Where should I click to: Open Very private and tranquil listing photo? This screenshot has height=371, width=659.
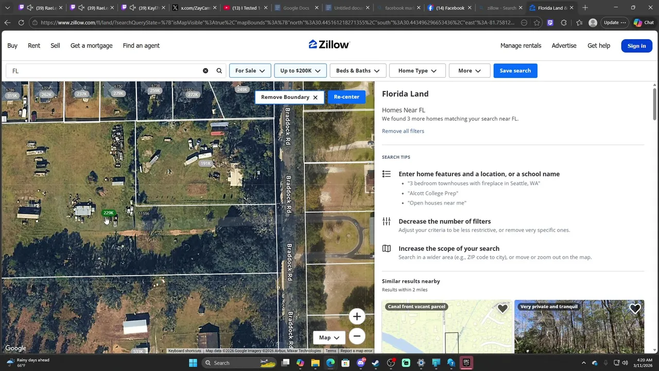(x=579, y=327)
